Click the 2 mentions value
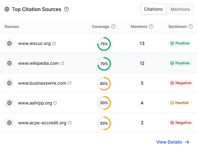The image size is (197, 152). point(142,123)
